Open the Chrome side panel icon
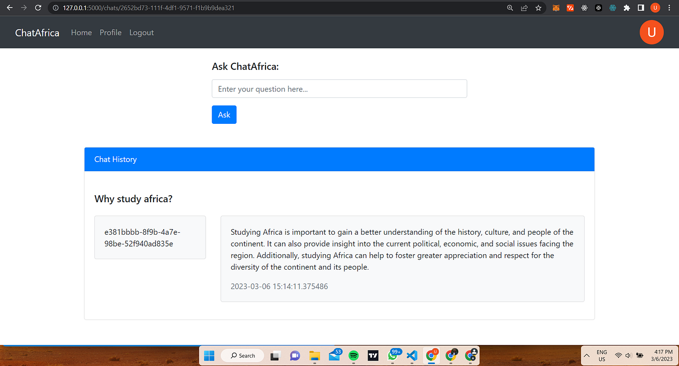Image resolution: width=679 pixels, height=366 pixels. (640, 7)
